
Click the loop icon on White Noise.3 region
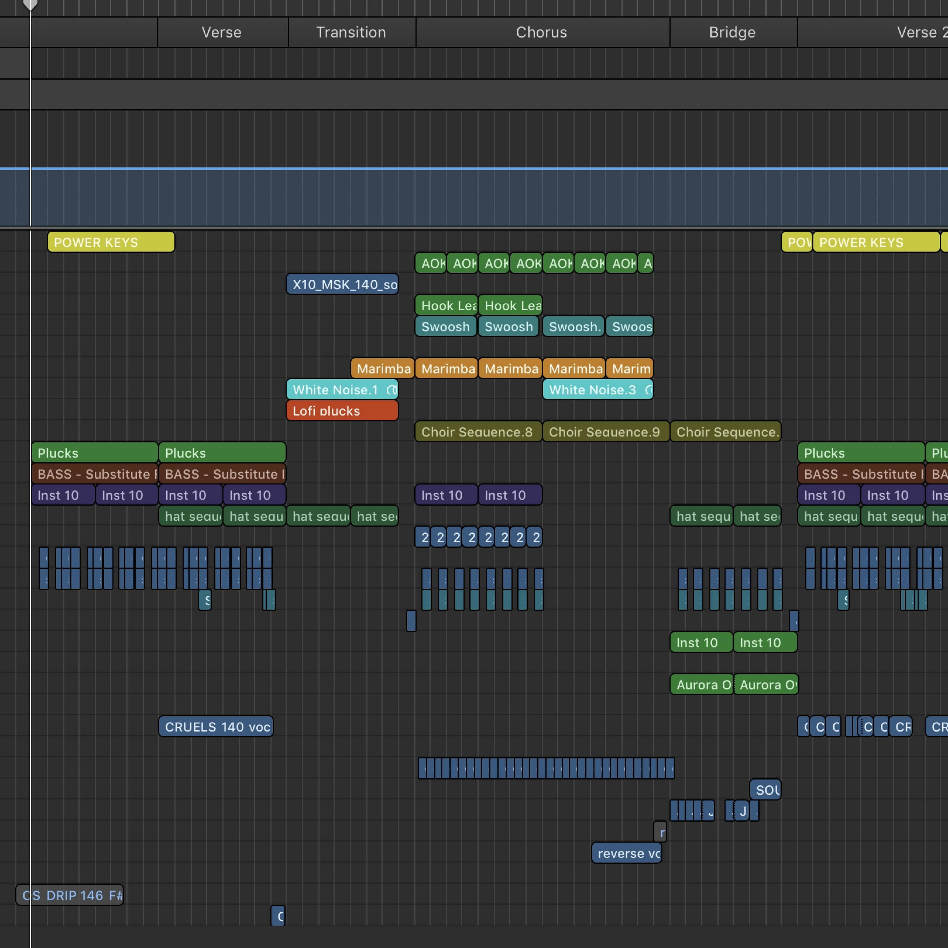coord(649,390)
